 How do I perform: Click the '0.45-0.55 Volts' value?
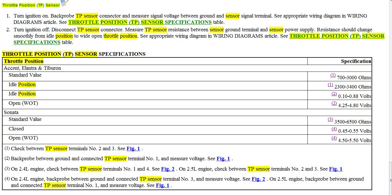[x=355, y=131]
